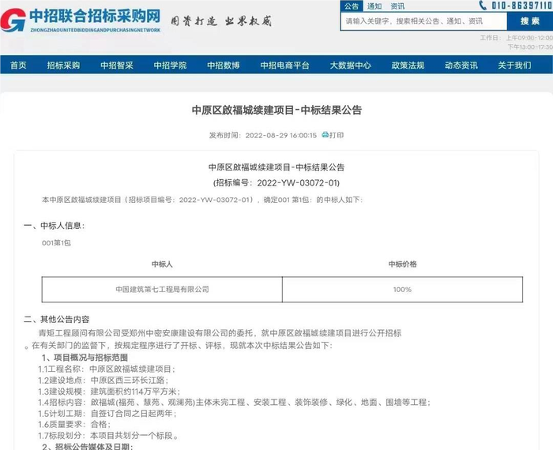Click the working hours text 上午09:00-12:00

tap(529, 38)
